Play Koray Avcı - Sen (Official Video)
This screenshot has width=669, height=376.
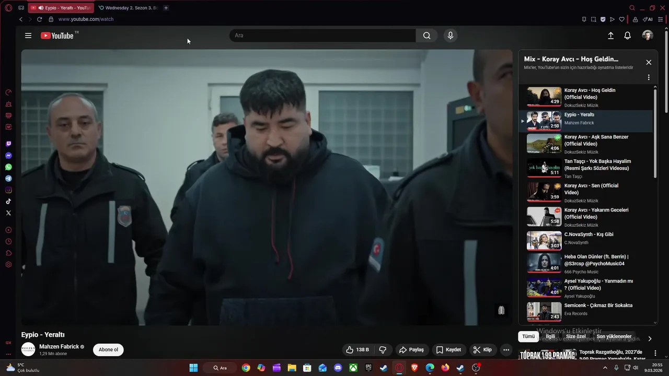(585, 193)
